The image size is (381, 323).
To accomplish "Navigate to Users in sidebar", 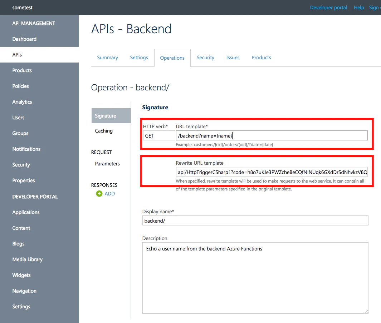I will 18,118.
